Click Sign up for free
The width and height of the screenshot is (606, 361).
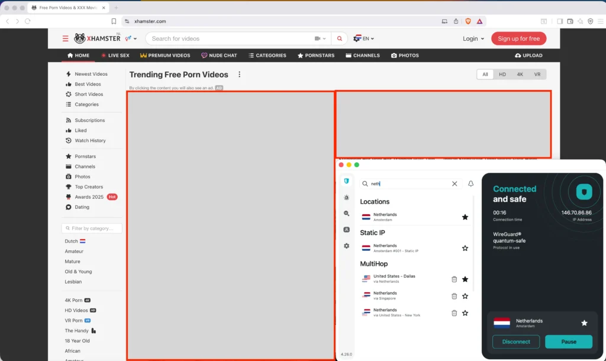tap(518, 38)
